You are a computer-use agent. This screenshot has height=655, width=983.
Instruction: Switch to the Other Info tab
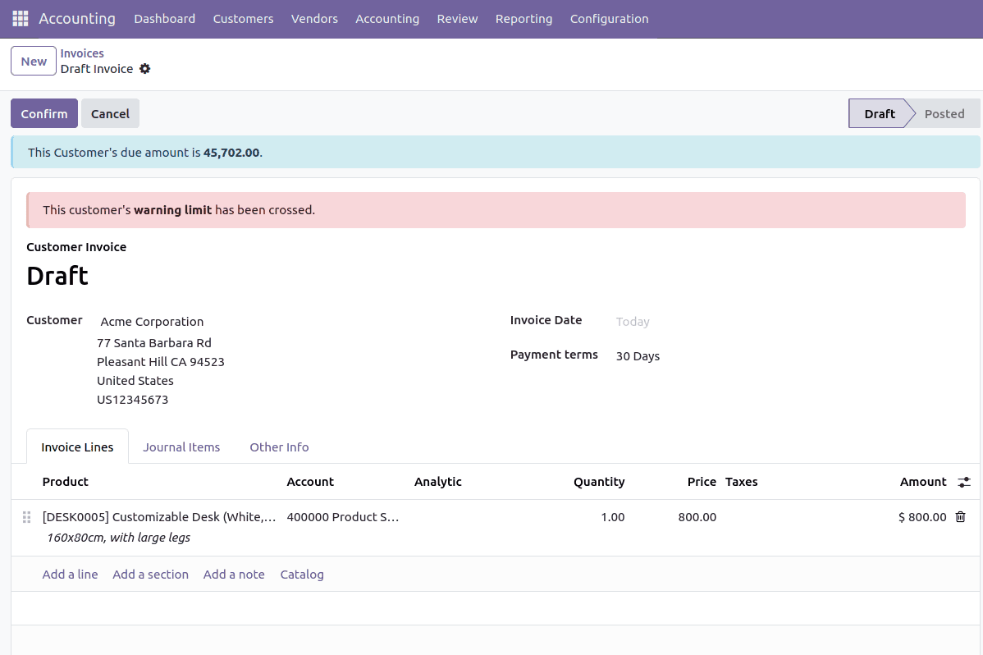280,447
